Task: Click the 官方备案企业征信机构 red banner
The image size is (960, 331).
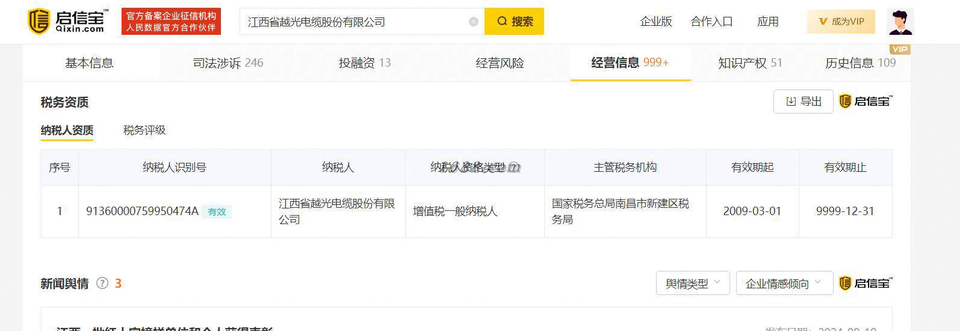Action: coord(171,22)
